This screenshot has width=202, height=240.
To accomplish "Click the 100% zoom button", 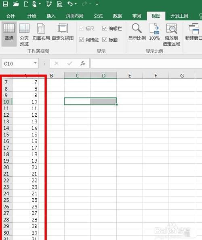I will pyautogui.click(x=154, y=32).
